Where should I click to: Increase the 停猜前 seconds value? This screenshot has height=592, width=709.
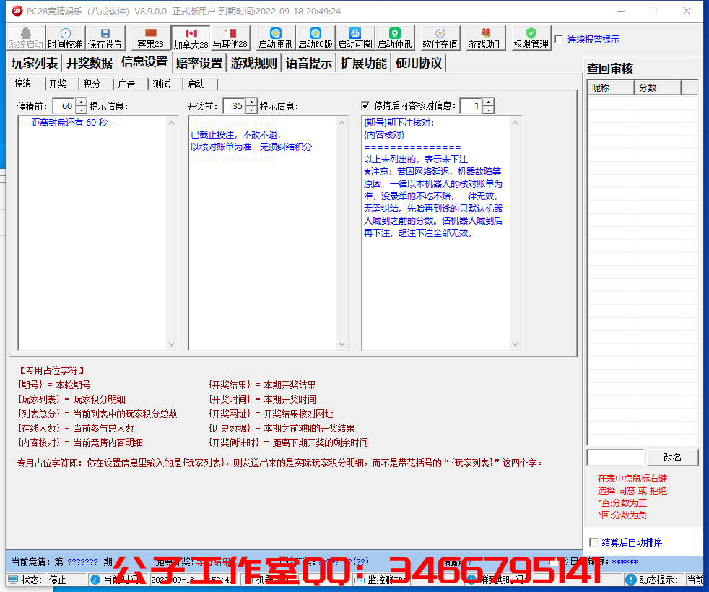click(x=81, y=103)
